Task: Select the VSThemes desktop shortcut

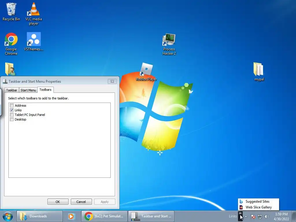Action: pos(34,42)
